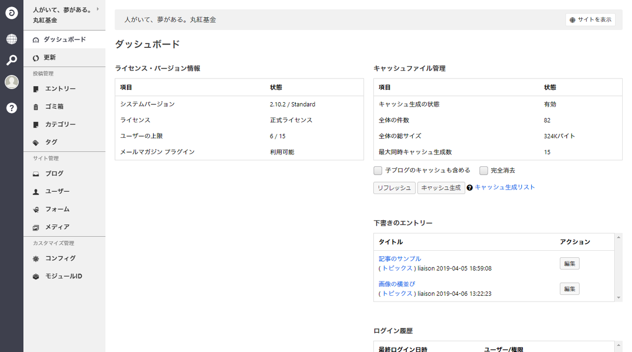Click 編集 for 画像の横並び entry
Screen dimensions: 632x352
[x=569, y=289]
